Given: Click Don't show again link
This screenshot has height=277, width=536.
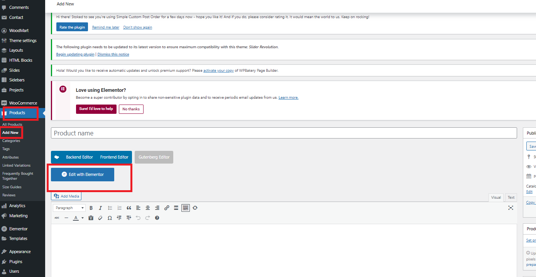Looking at the screenshot, I should 137,27.
